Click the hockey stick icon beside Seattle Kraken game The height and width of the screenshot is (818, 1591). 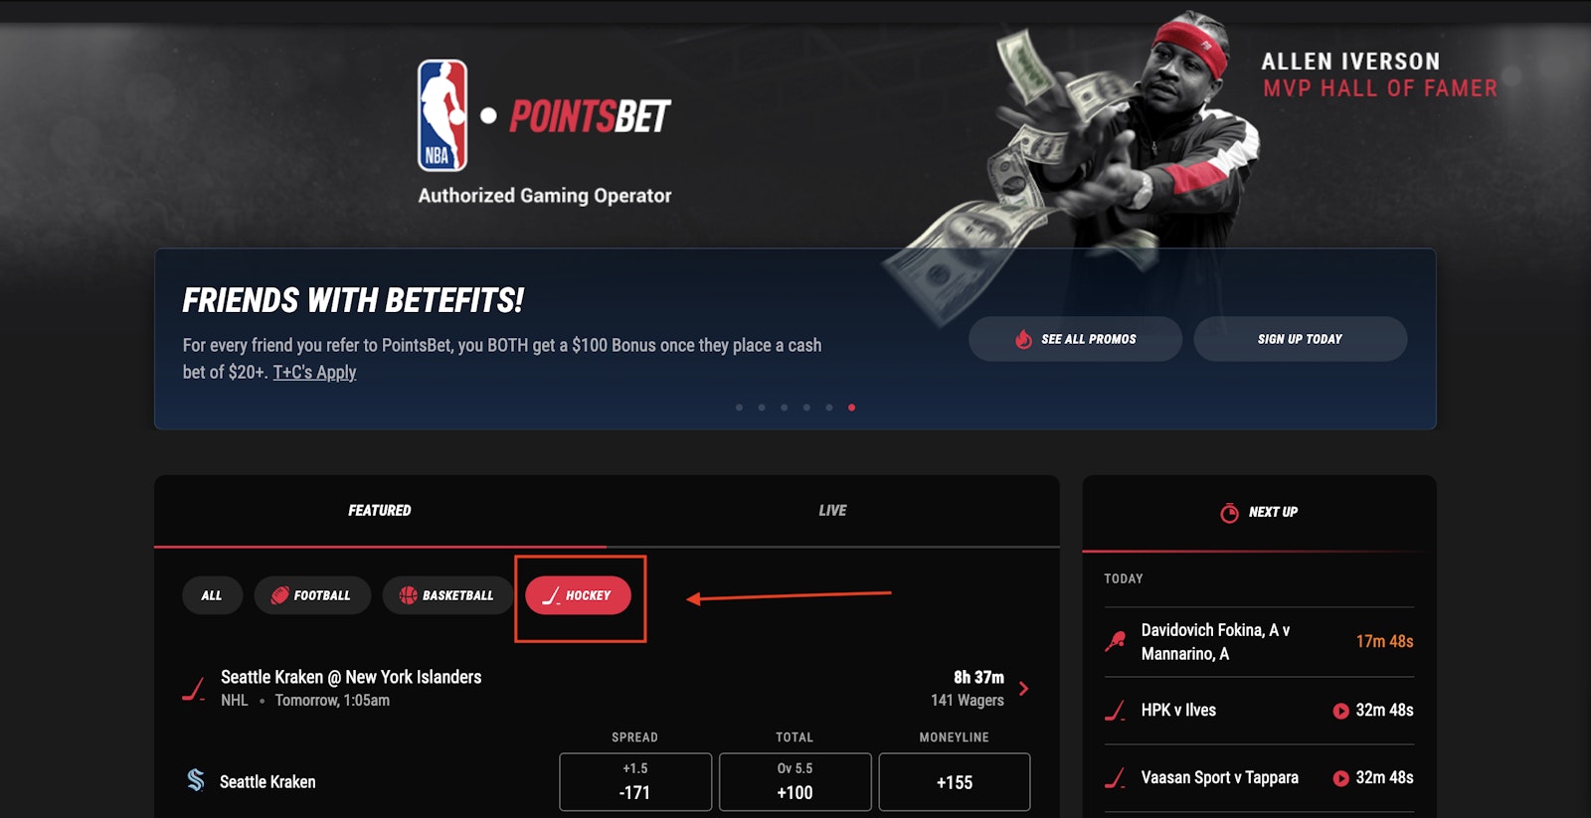[x=194, y=689]
